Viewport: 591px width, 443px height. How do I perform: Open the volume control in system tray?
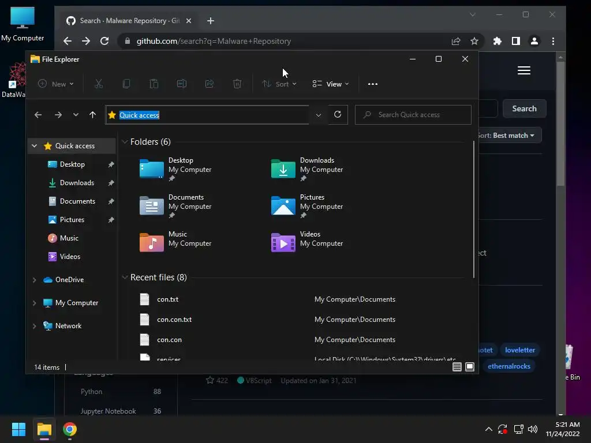[x=533, y=429]
